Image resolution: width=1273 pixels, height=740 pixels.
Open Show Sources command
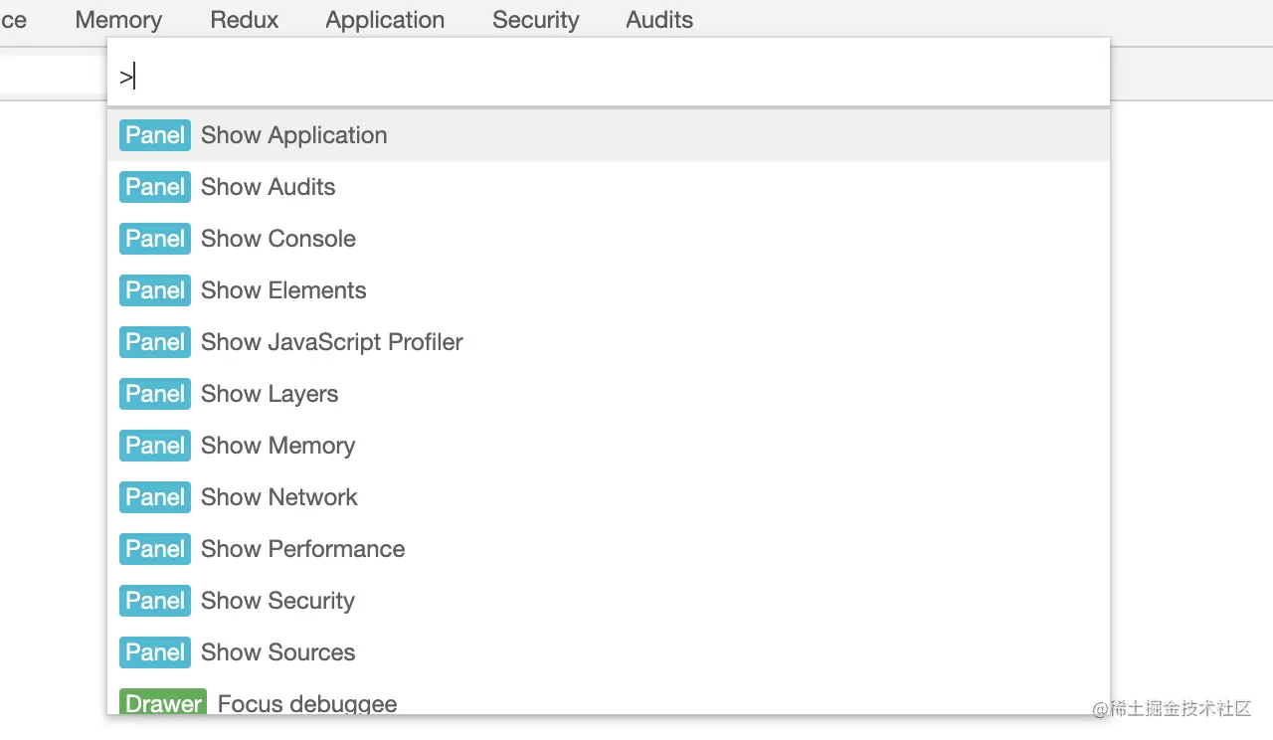(x=278, y=652)
